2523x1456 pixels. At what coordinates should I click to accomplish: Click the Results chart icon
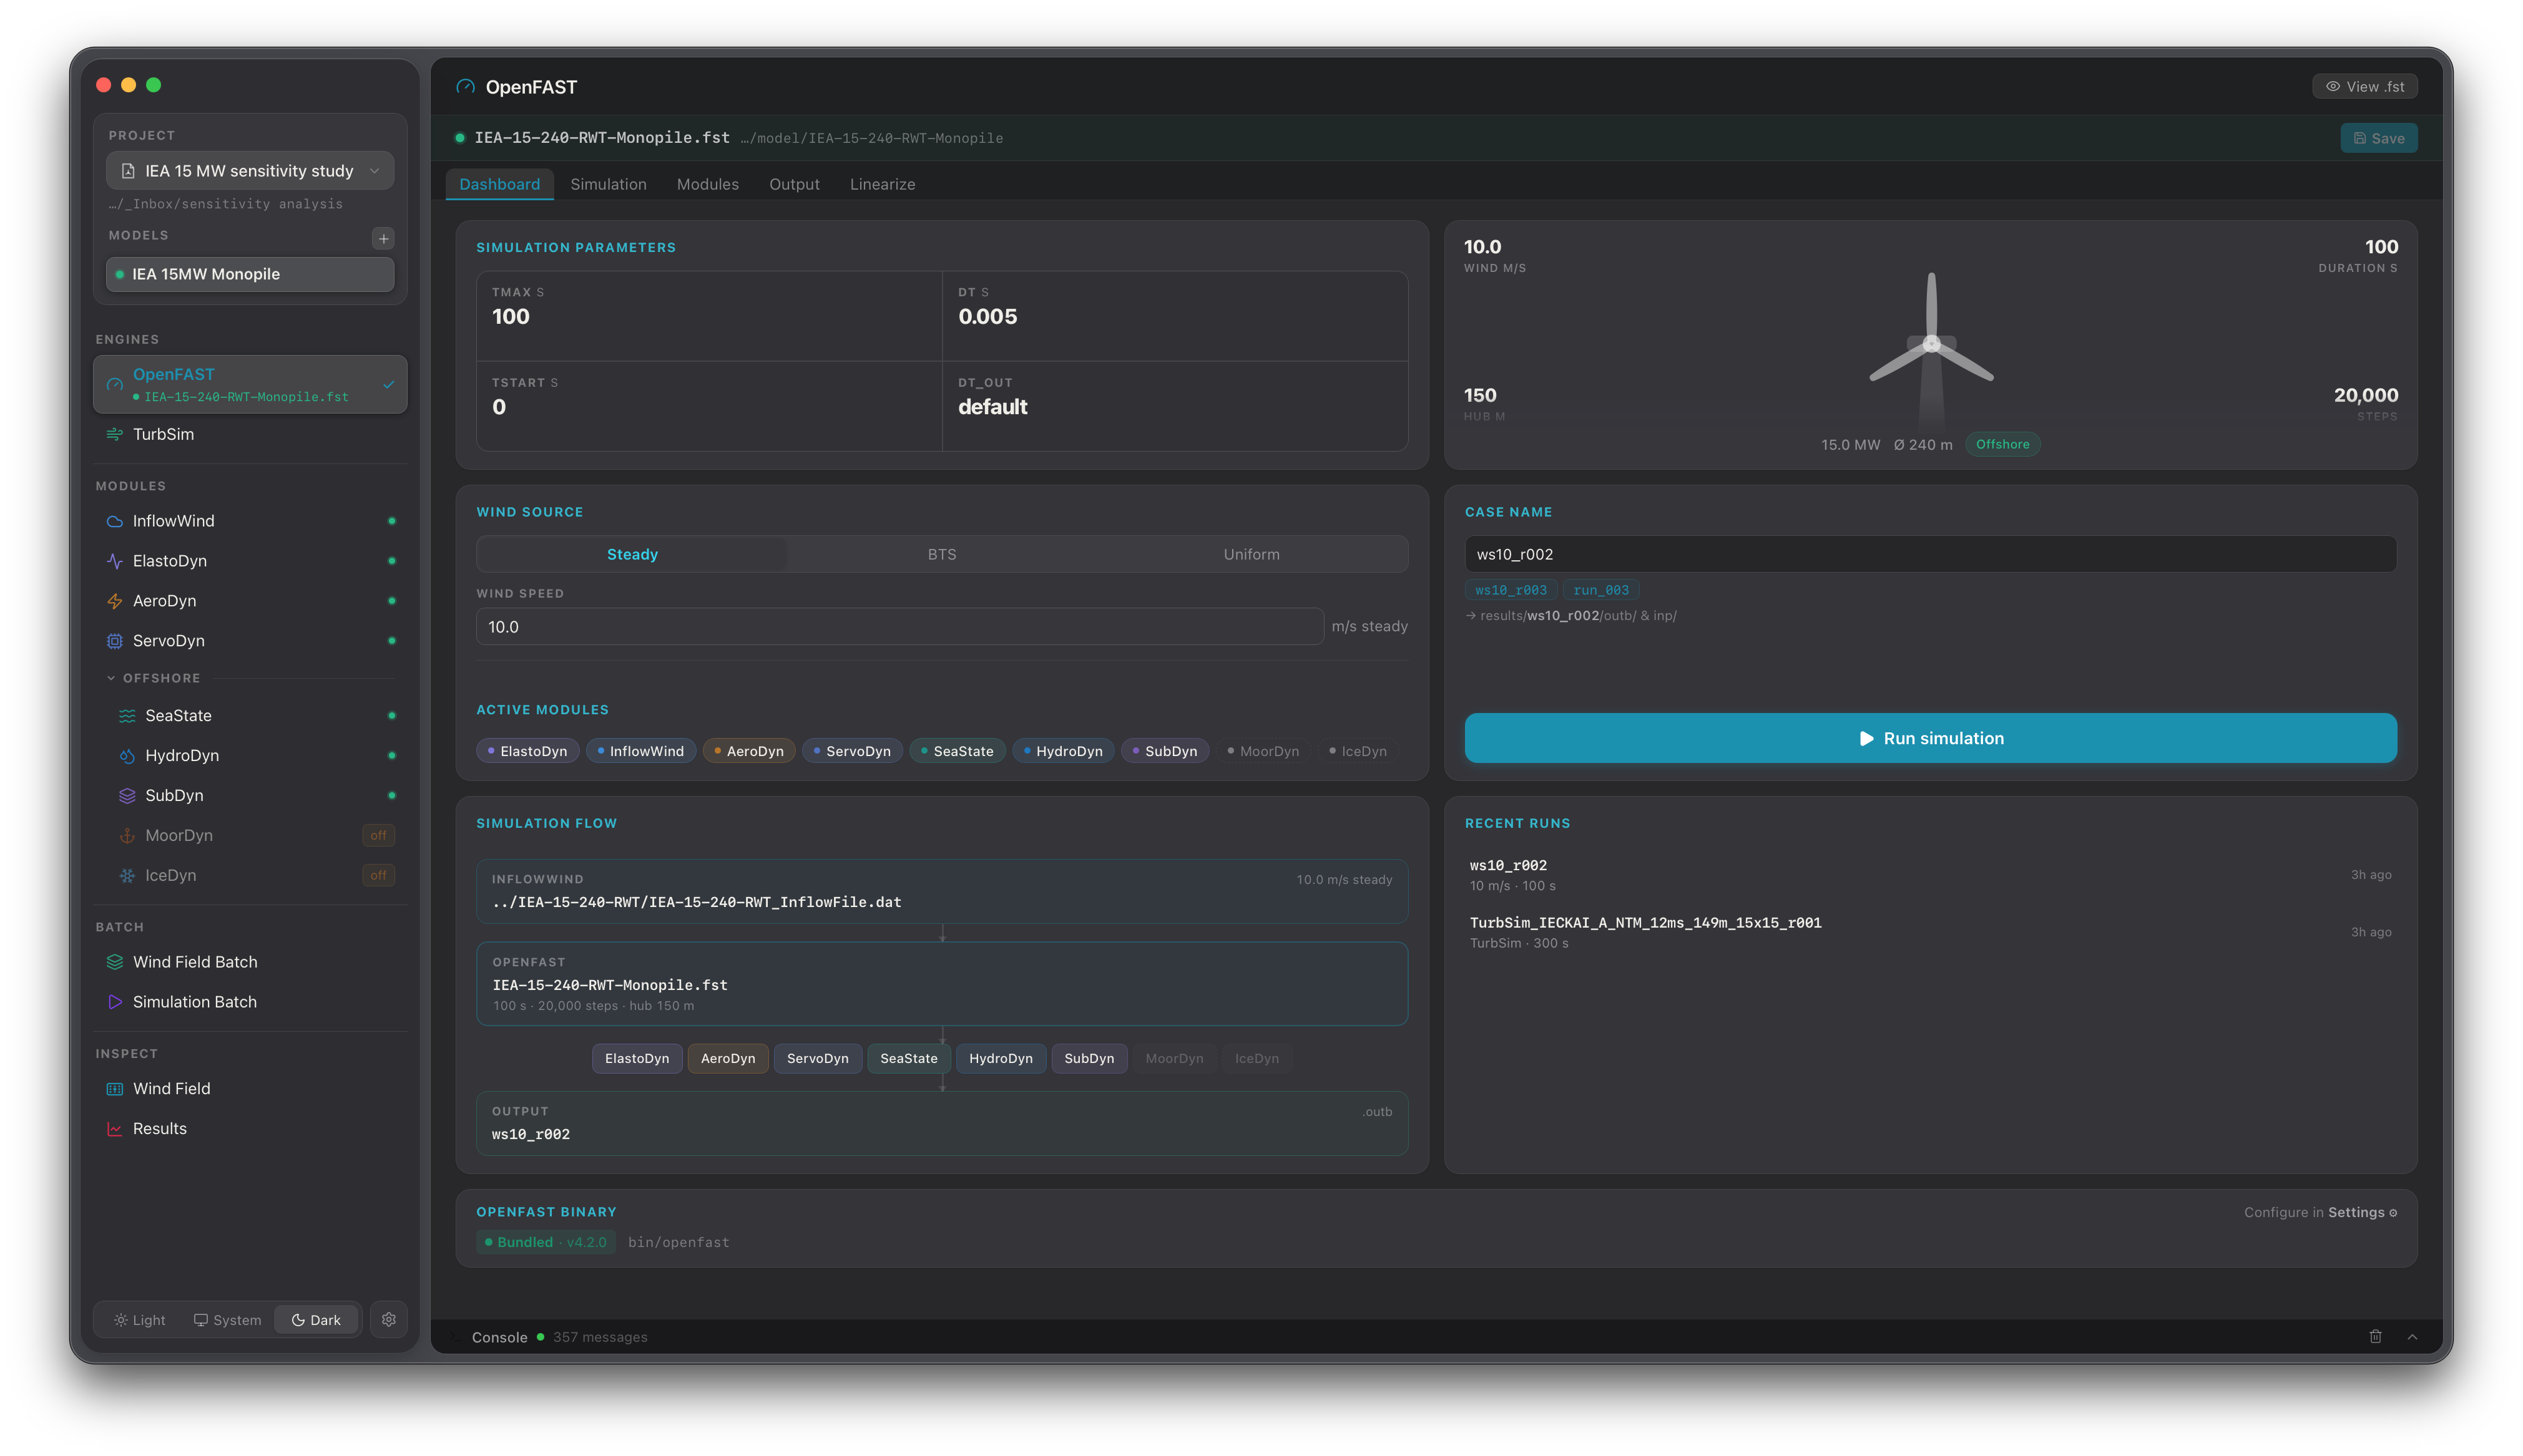pyautogui.click(x=114, y=1129)
